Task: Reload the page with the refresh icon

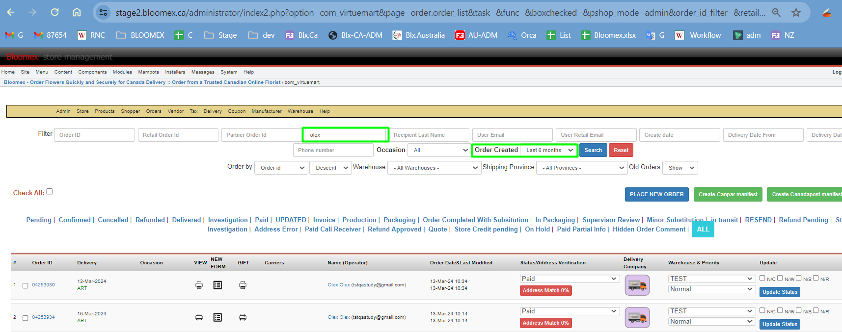Action: pos(54,12)
